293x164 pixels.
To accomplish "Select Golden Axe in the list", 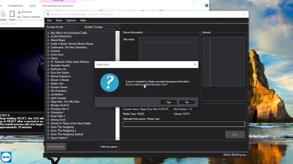I will [57, 84].
